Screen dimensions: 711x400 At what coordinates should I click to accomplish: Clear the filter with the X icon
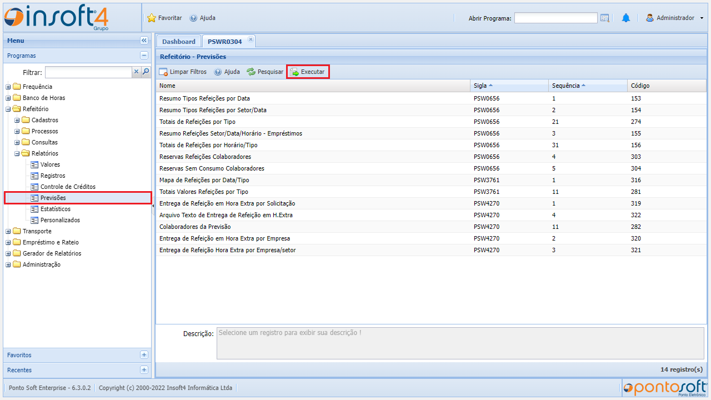pyautogui.click(x=136, y=72)
